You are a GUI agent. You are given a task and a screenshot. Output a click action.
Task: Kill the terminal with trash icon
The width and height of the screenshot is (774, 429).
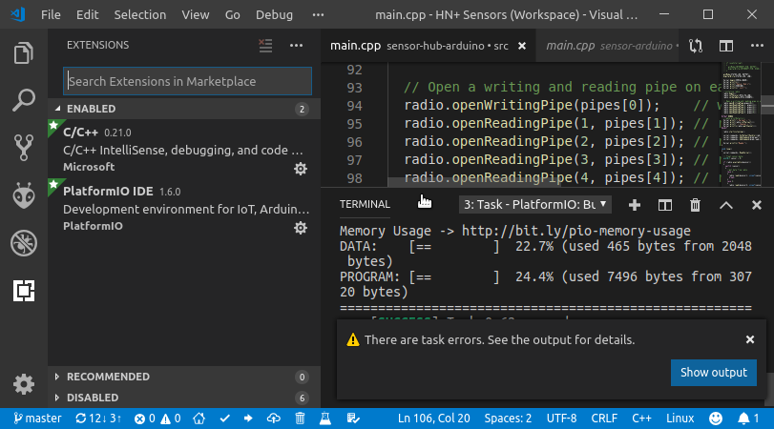point(695,205)
